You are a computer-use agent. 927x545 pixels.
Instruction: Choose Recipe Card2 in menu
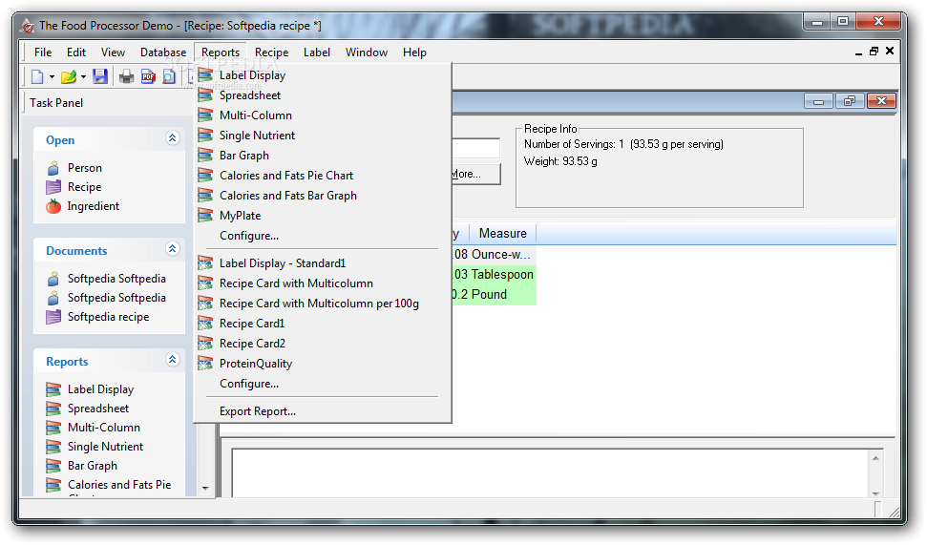click(x=323, y=344)
